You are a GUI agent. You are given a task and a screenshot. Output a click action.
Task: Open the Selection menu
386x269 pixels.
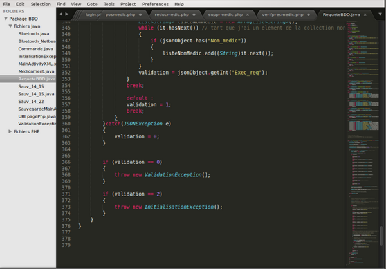41,4
